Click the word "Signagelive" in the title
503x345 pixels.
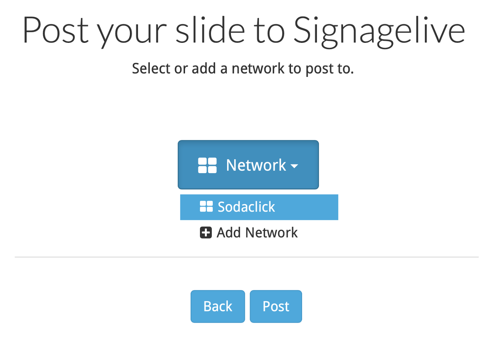click(x=379, y=31)
